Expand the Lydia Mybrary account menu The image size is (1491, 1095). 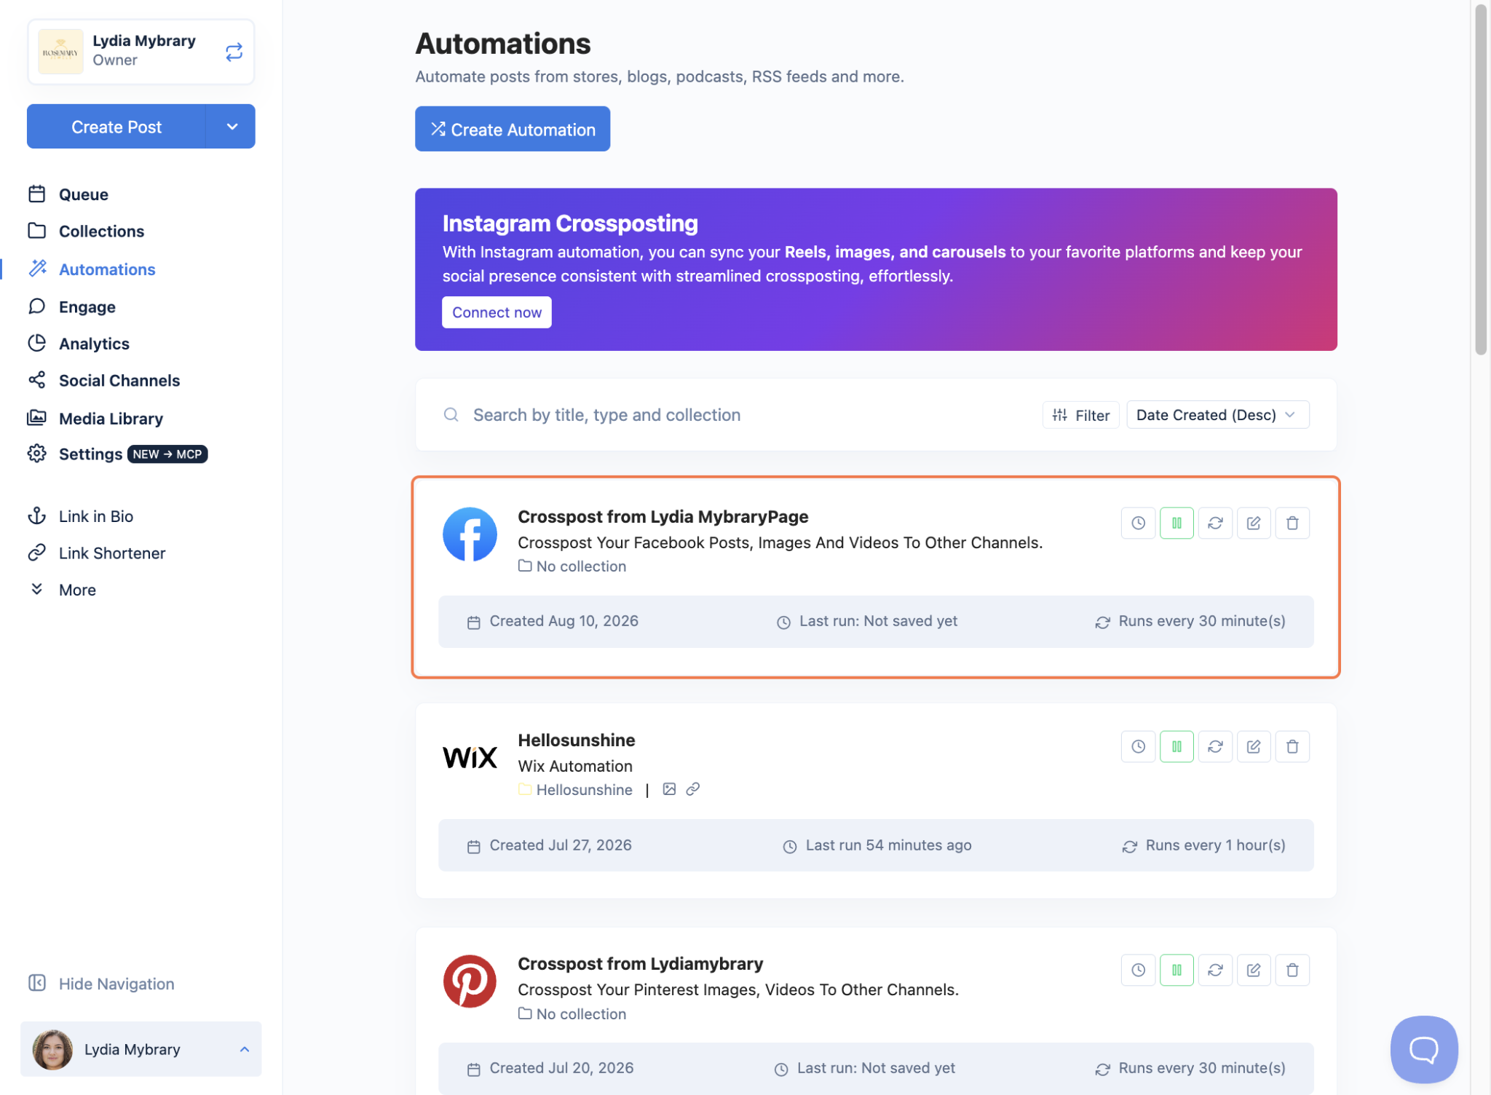(141, 1049)
